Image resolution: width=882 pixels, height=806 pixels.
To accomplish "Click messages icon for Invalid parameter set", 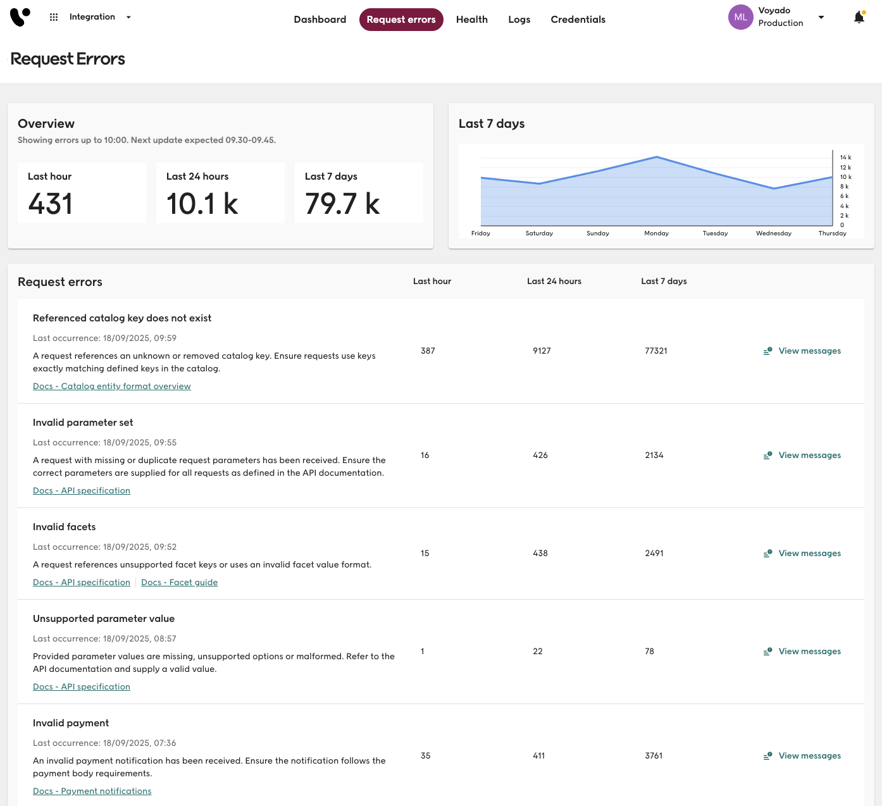I will click(767, 456).
